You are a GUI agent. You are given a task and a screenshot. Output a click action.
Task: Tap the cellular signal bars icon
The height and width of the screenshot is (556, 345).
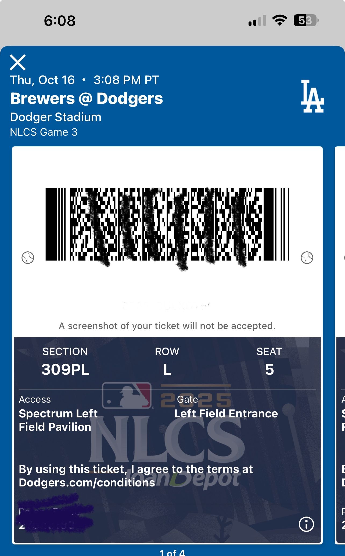(257, 21)
